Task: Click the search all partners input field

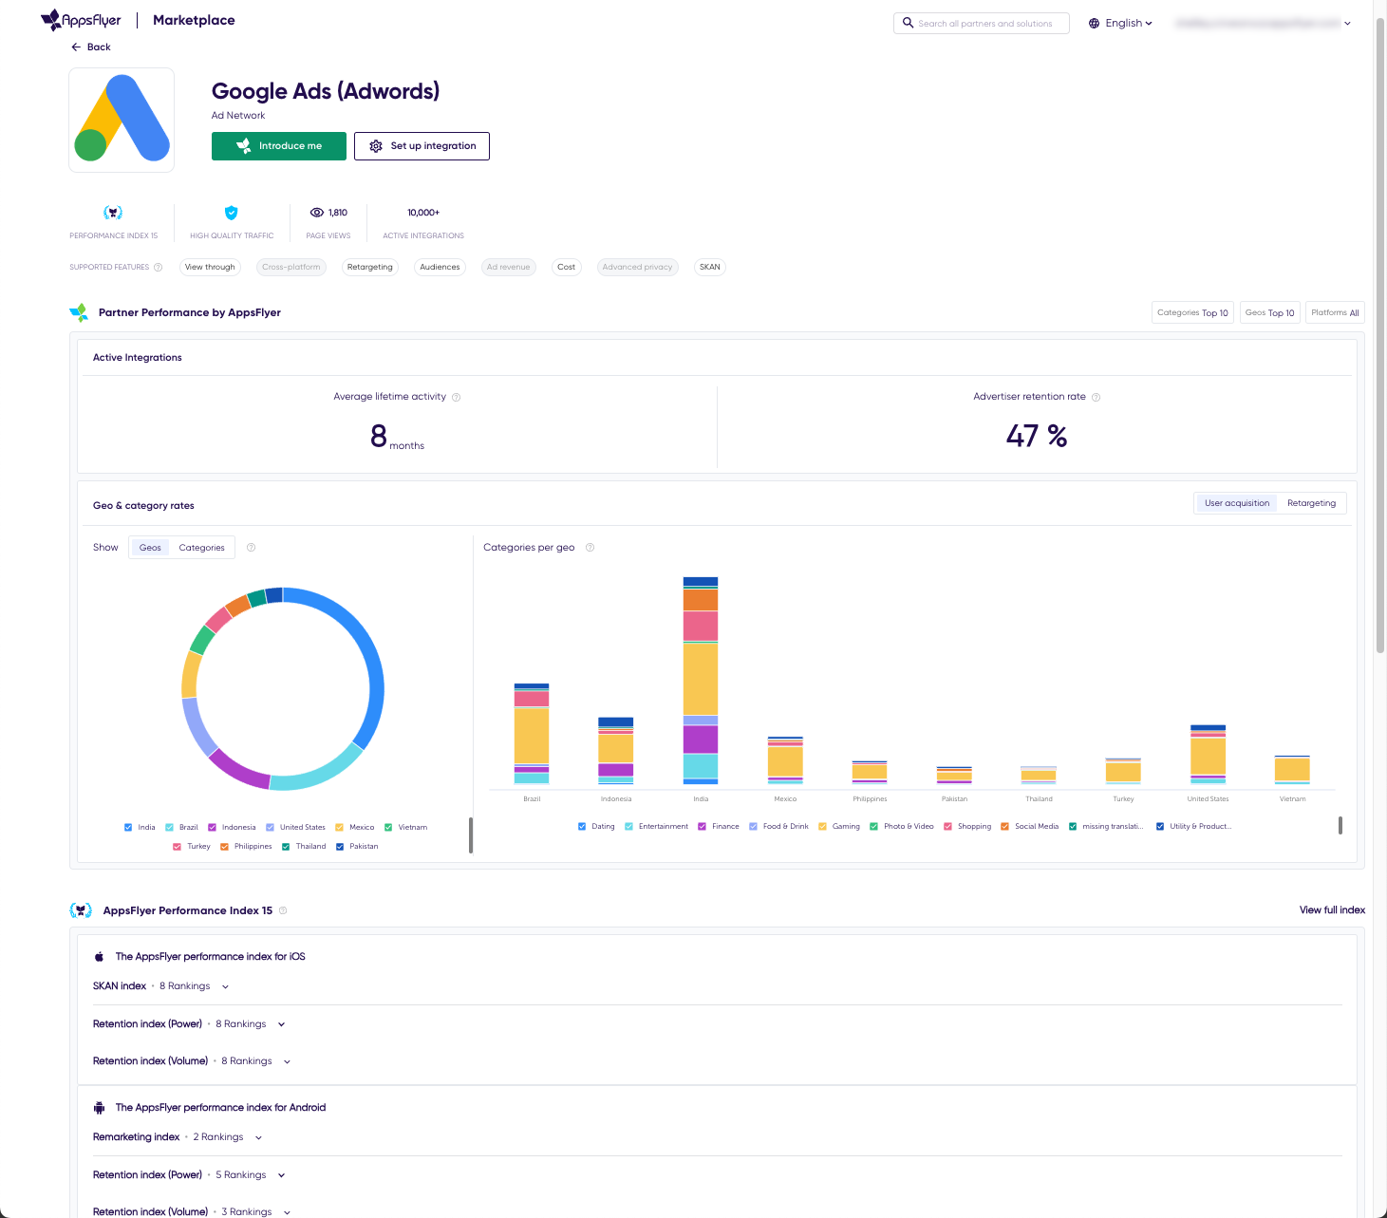Action: 982,23
